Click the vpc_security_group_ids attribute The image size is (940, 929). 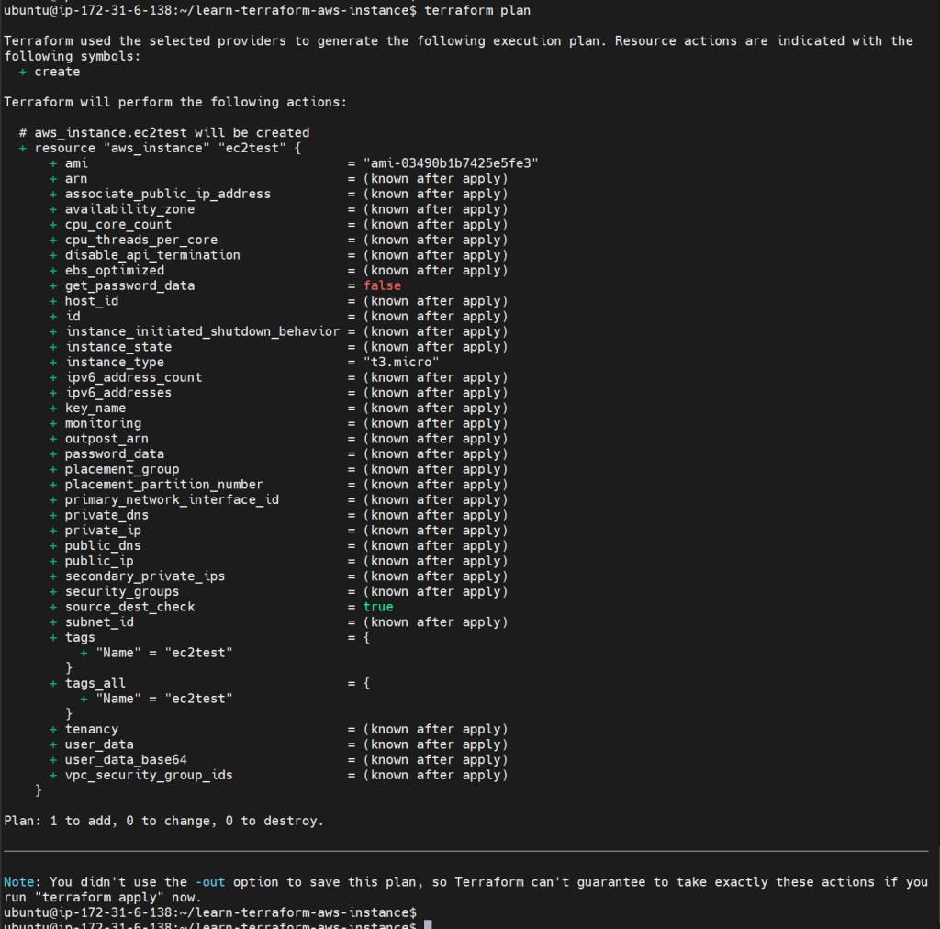coord(149,775)
